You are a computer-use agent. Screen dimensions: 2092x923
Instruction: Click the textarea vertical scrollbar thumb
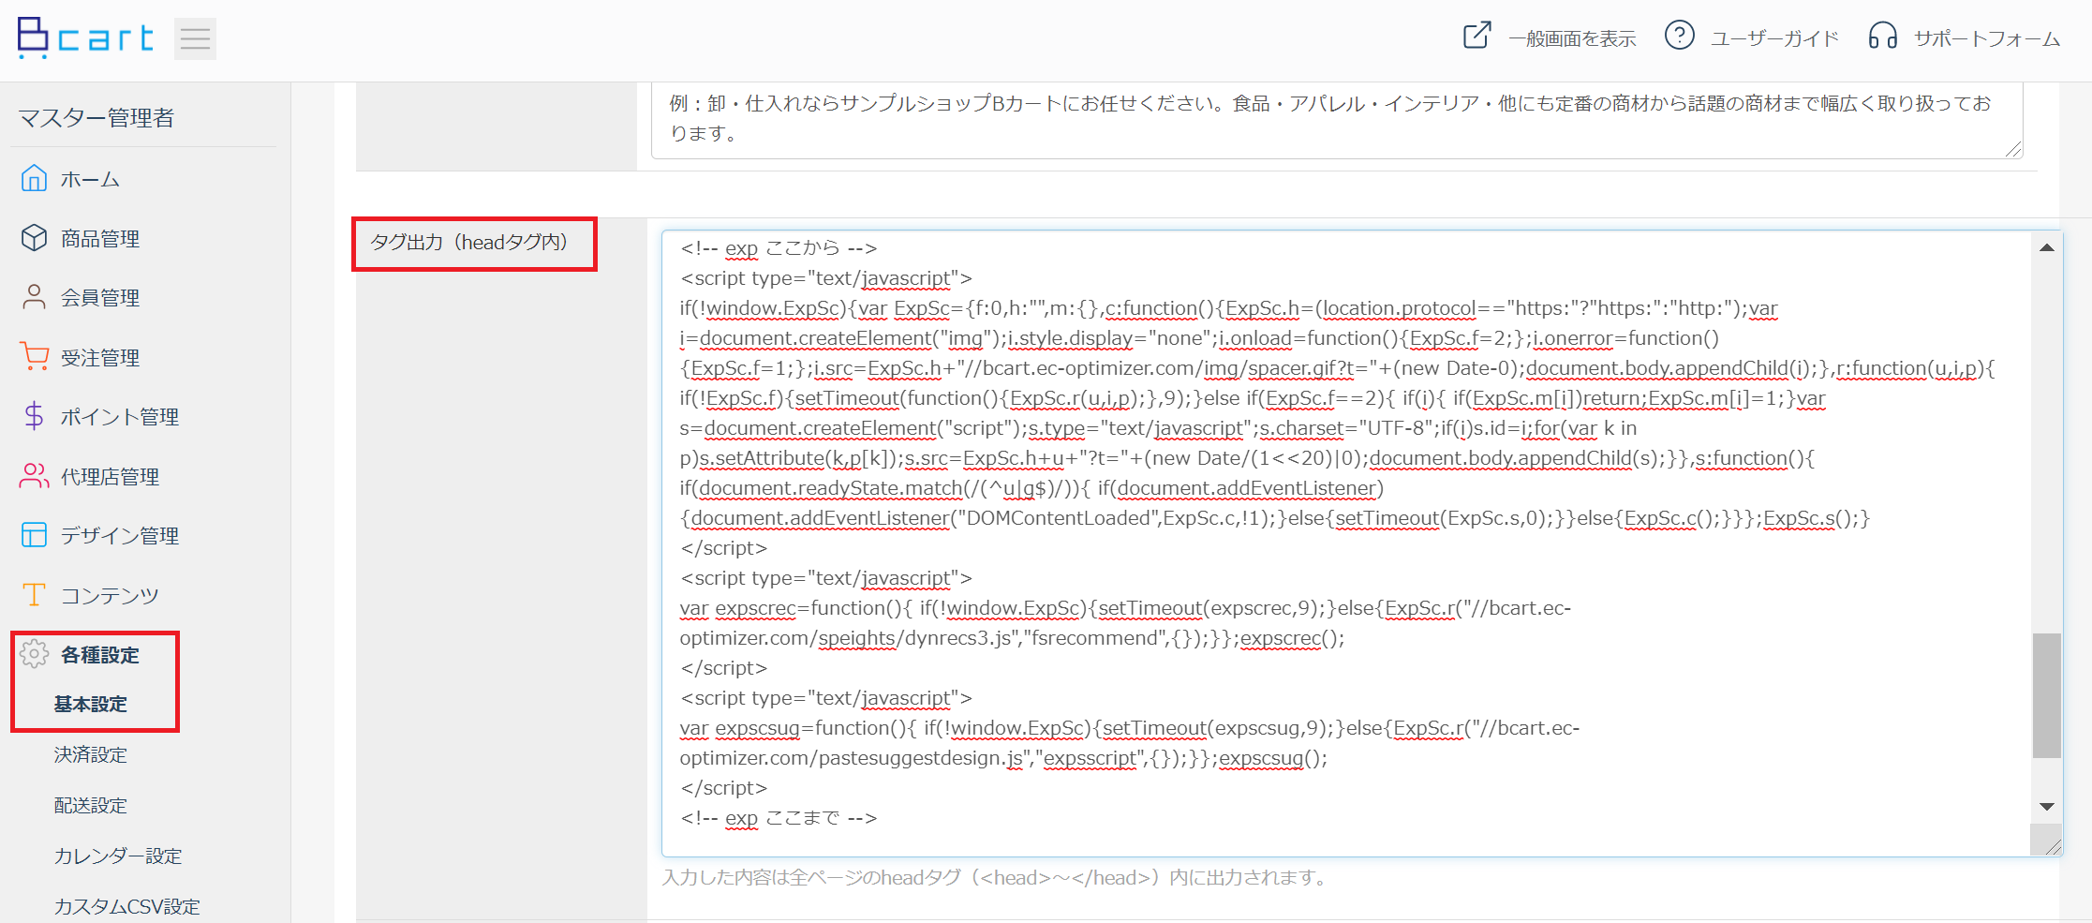[2046, 695]
